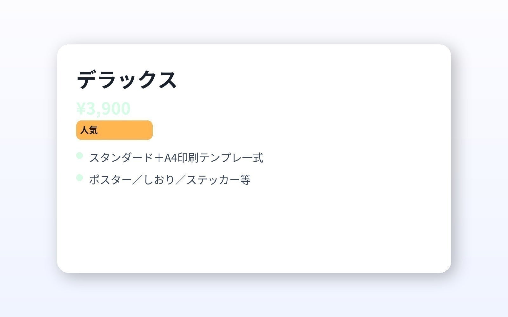Click the word しおり between the slashes

[159, 180]
